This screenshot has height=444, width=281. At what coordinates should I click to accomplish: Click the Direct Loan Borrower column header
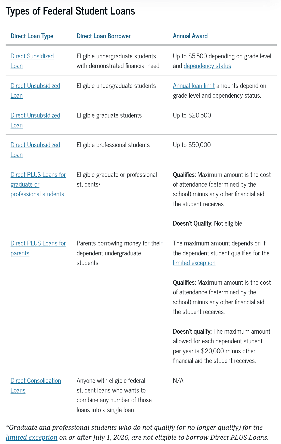[x=104, y=36]
